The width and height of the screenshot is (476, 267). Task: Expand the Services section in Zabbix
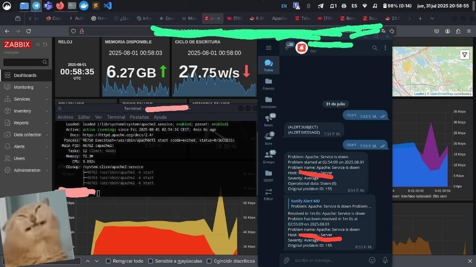(26, 99)
